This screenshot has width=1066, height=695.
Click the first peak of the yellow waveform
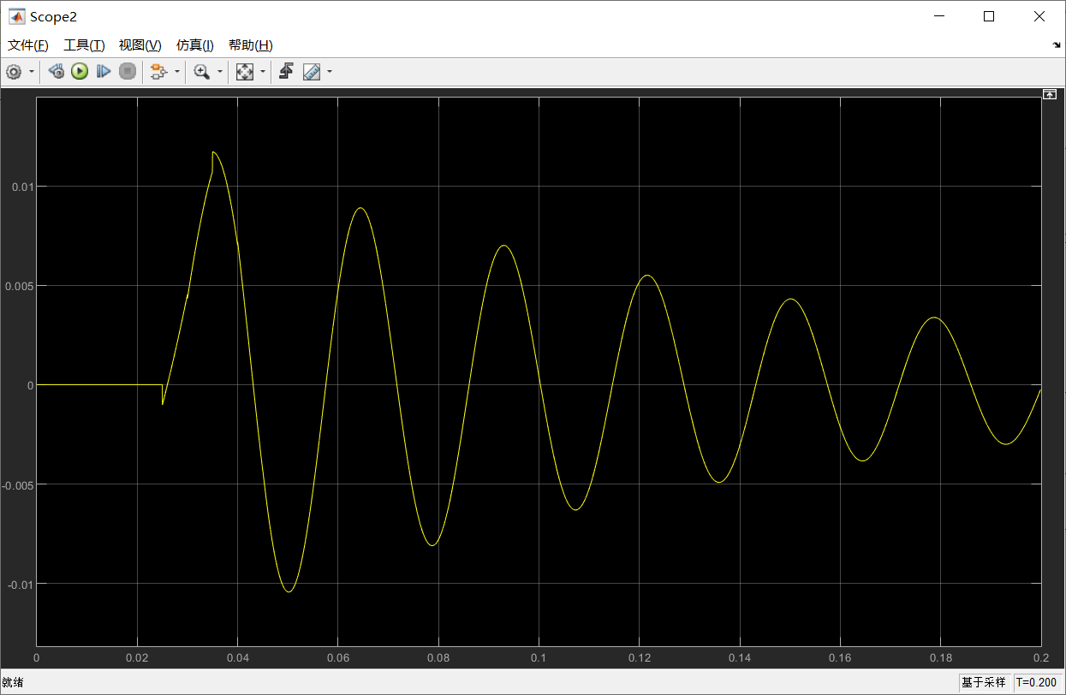point(213,152)
